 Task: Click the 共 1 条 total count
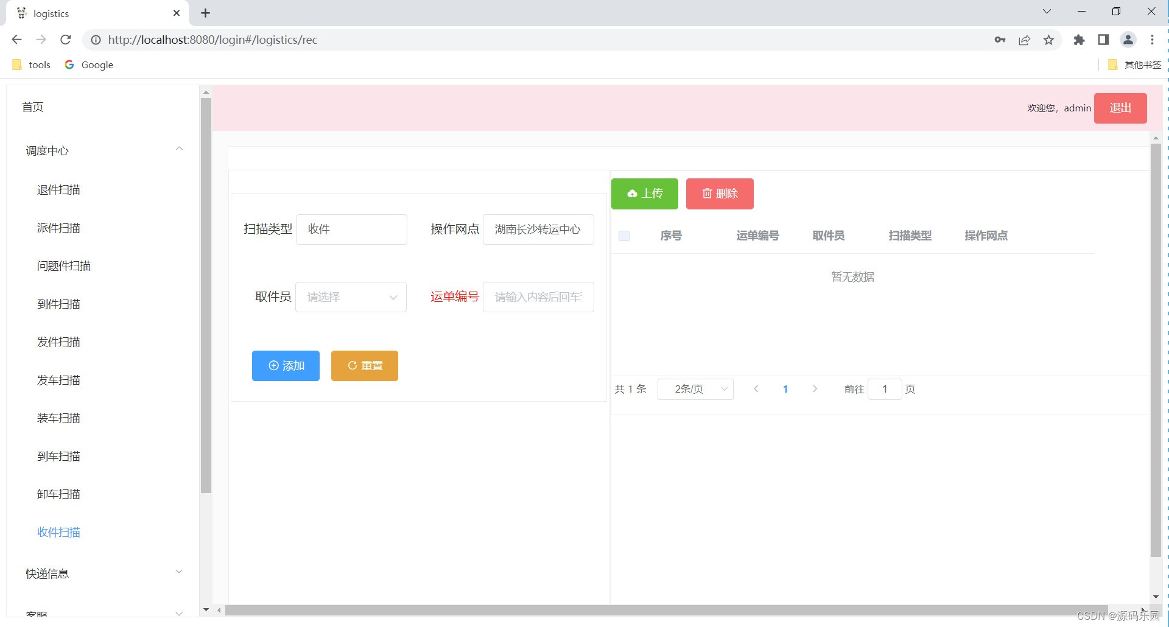coord(630,389)
